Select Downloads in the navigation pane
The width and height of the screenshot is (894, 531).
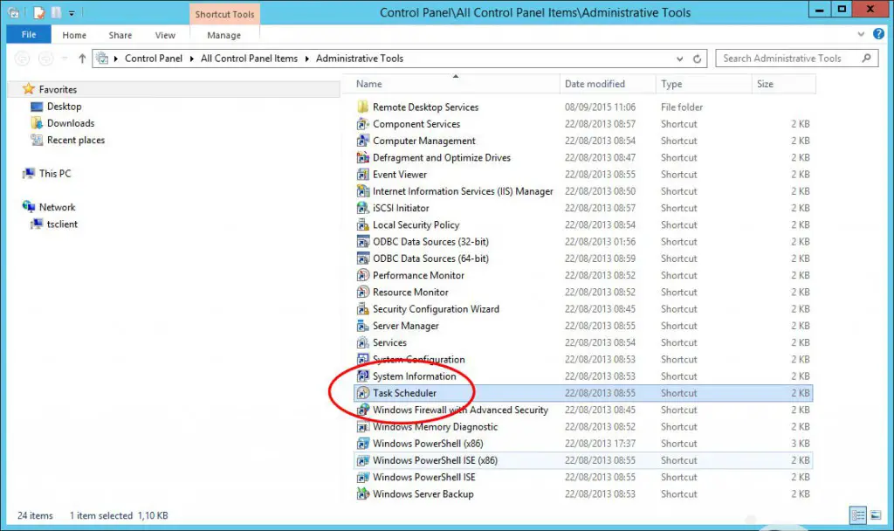pyautogui.click(x=71, y=123)
